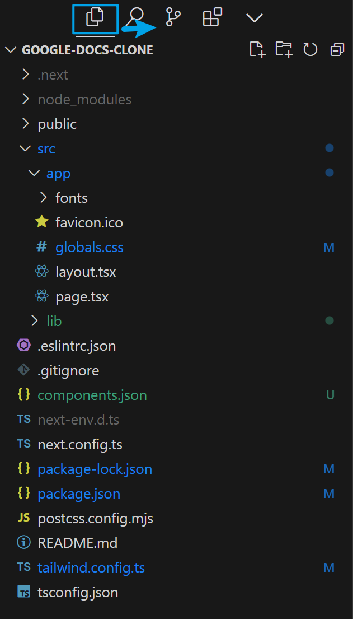The image size is (353, 619).
Task: Open the untracked components.json file
Action: (x=92, y=395)
